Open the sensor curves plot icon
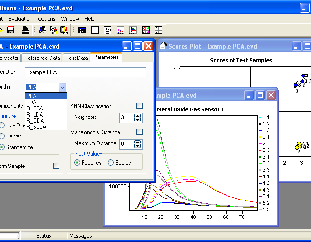 point(120,30)
